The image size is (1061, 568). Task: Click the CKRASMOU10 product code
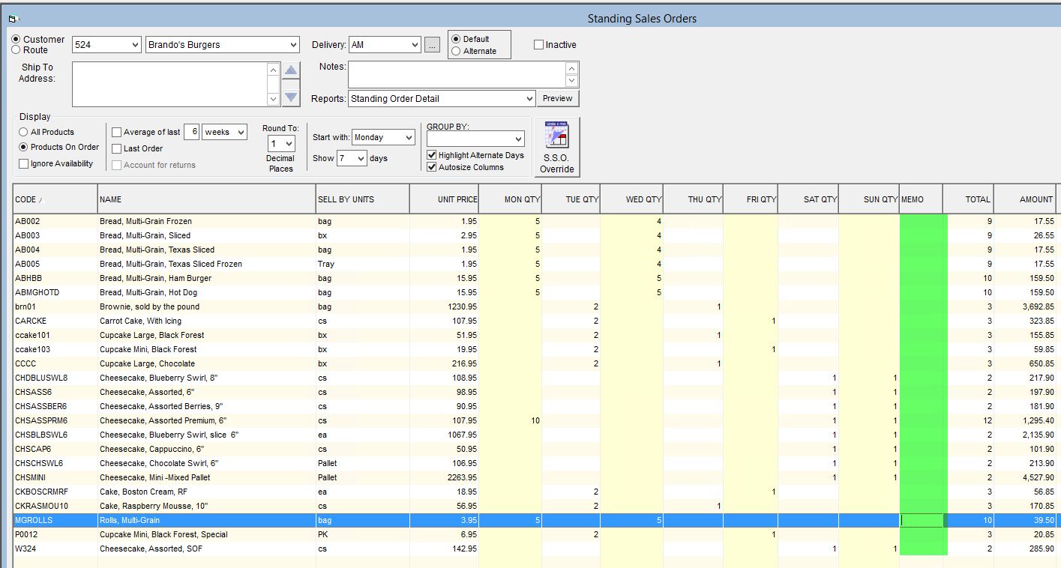tap(55, 506)
